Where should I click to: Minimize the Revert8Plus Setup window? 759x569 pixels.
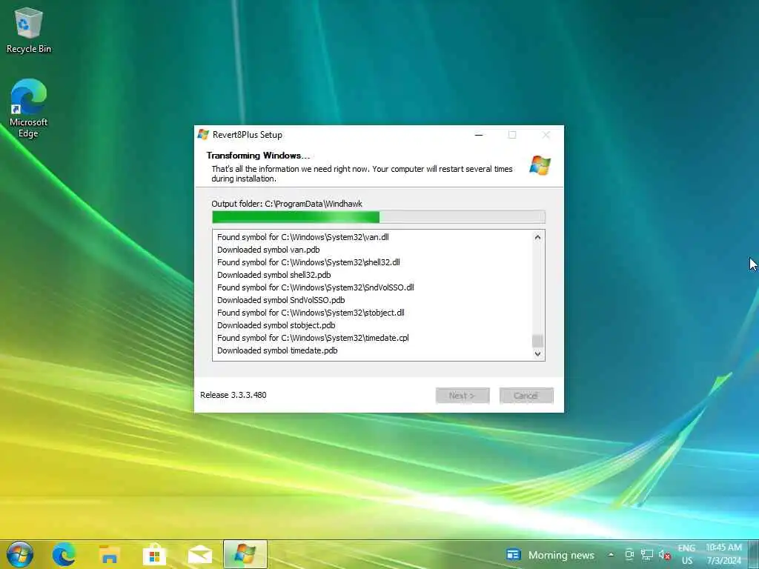click(x=479, y=135)
